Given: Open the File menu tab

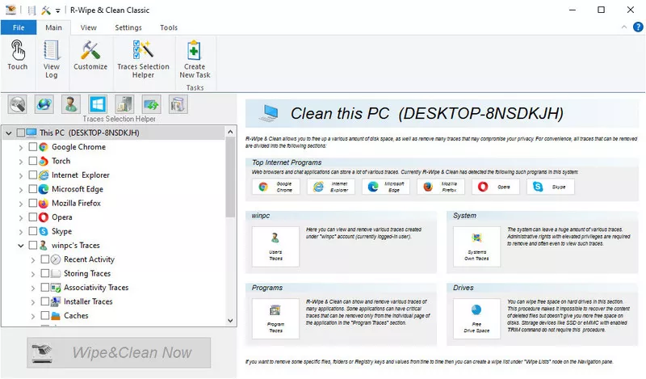Looking at the screenshot, I should pos(19,27).
